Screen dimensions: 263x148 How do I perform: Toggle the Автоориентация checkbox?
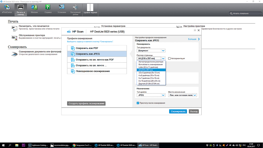click(x=169, y=58)
